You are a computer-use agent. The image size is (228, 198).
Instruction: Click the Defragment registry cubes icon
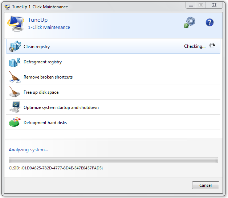(x=15, y=62)
